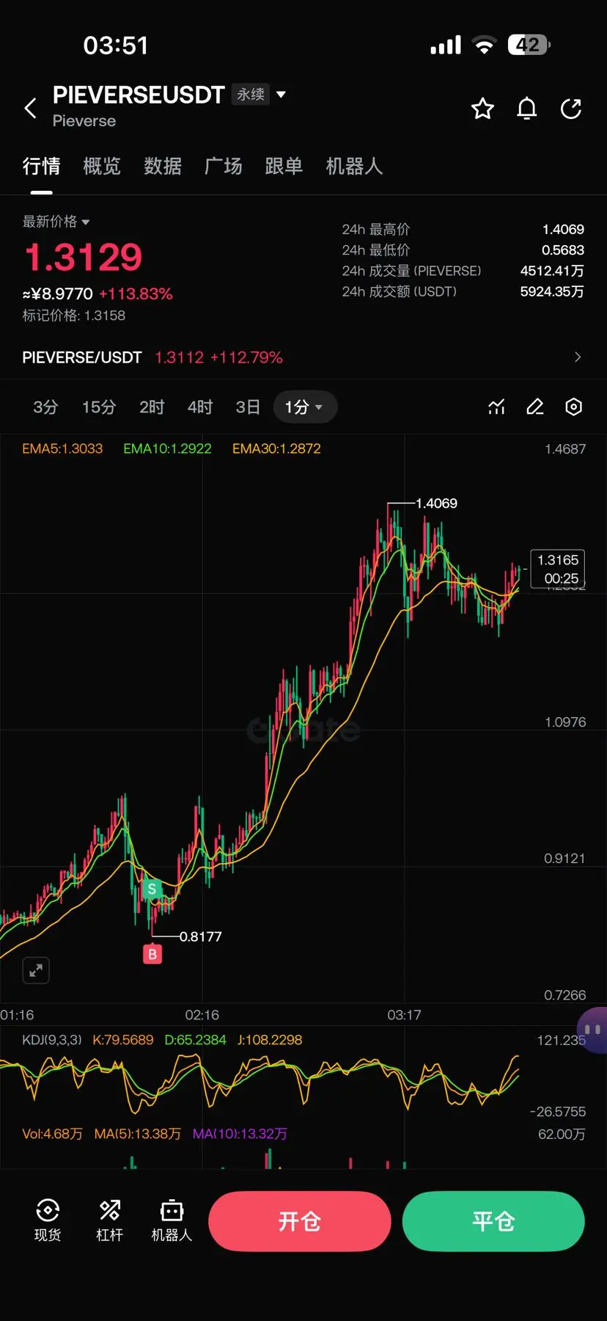Expand chart to fullscreen
This screenshot has width=607, height=1321.
(36, 970)
